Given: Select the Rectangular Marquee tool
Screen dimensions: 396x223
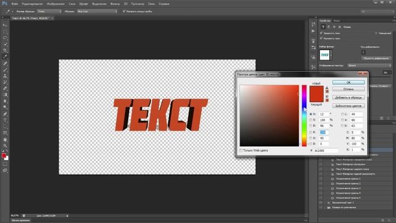Looking at the screenshot, I should click(5, 32).
